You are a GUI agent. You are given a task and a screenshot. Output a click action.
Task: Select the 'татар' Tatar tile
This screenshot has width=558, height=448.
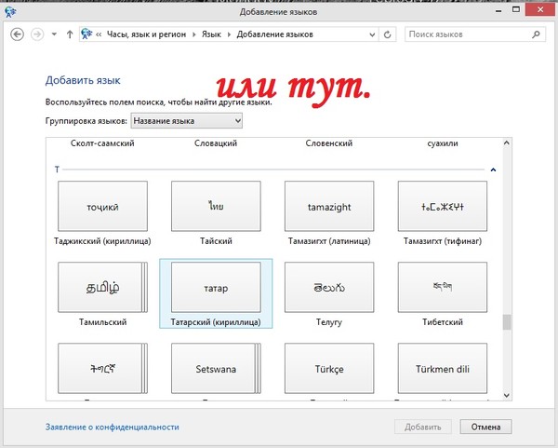click(216, 287)
